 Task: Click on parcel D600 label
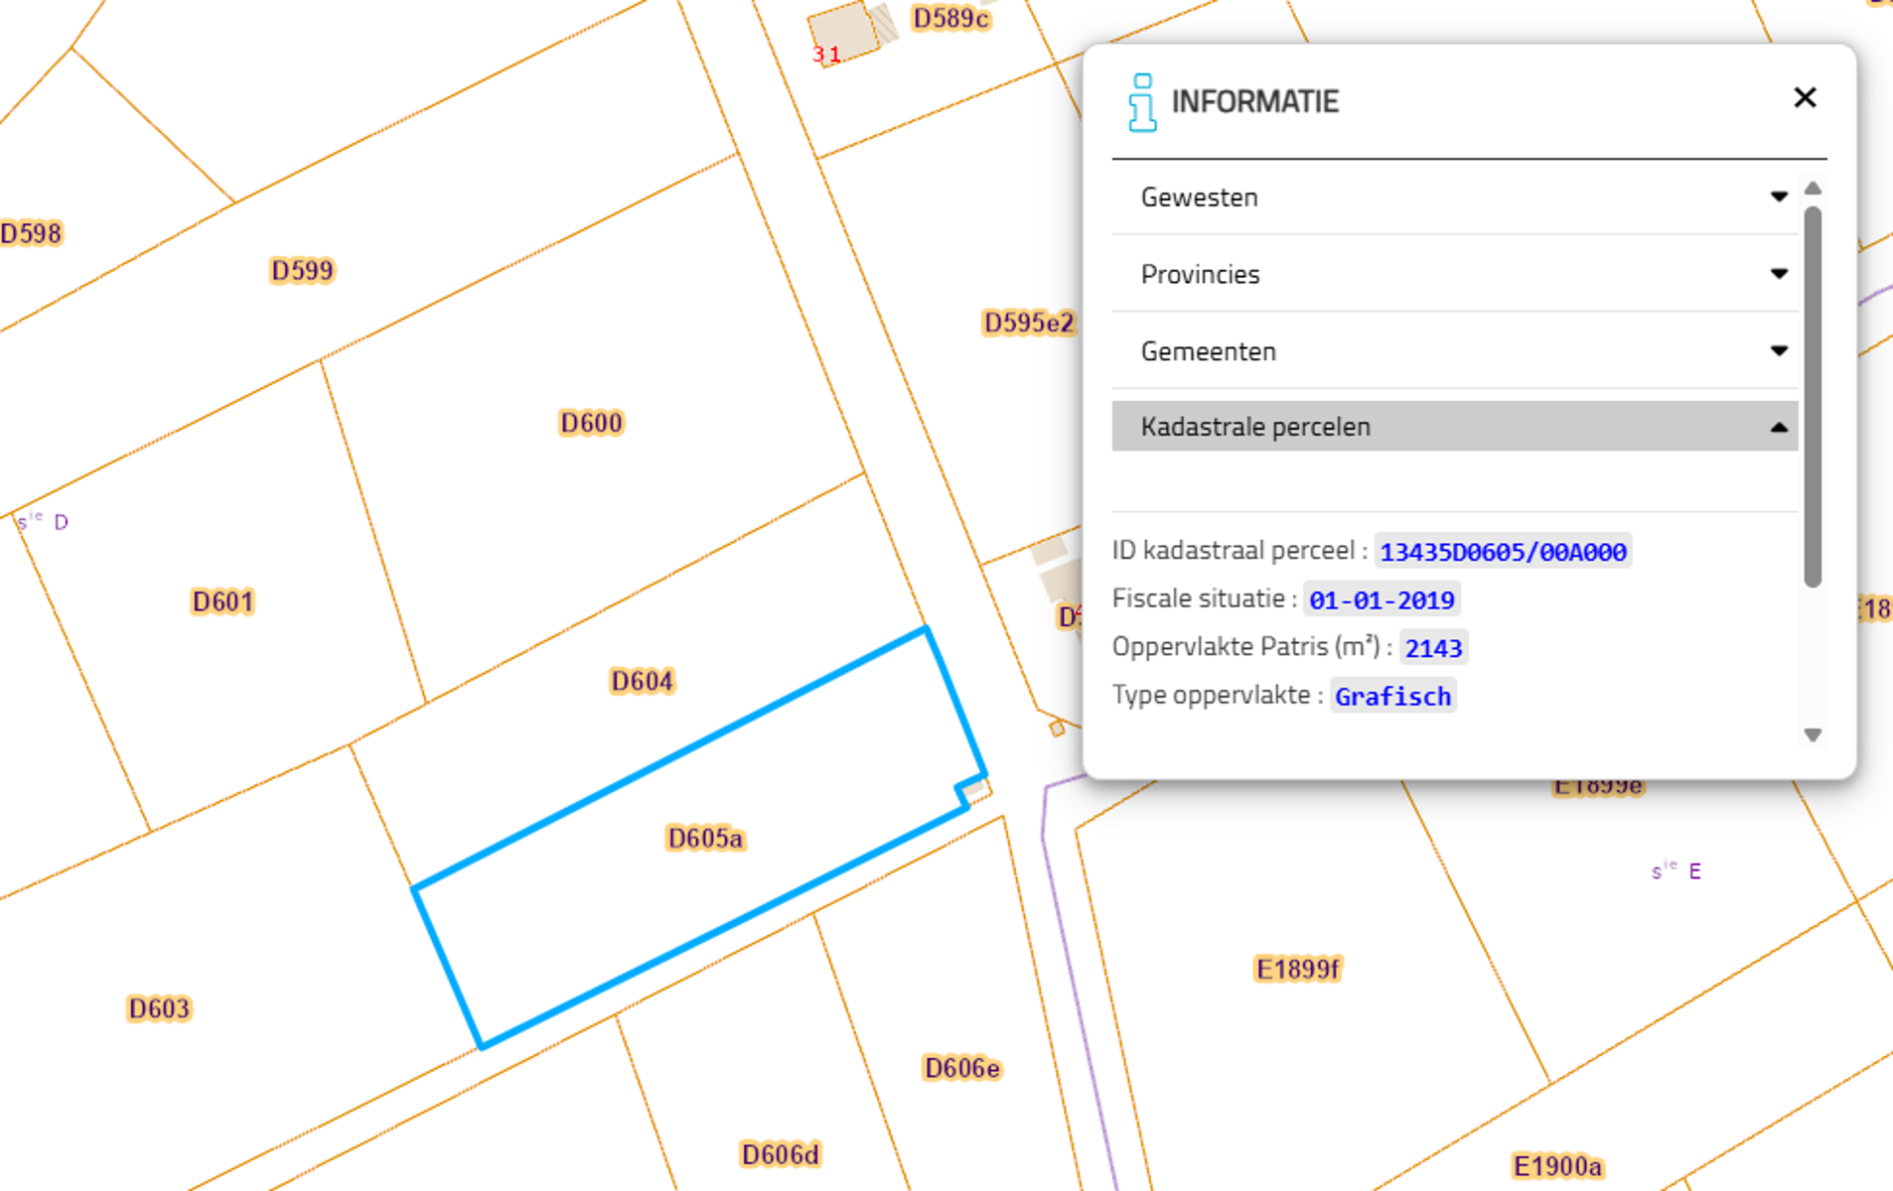[x=591, y=424]
